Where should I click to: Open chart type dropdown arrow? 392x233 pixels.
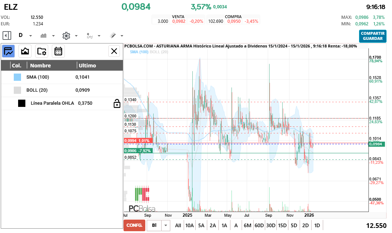[53, 36]
